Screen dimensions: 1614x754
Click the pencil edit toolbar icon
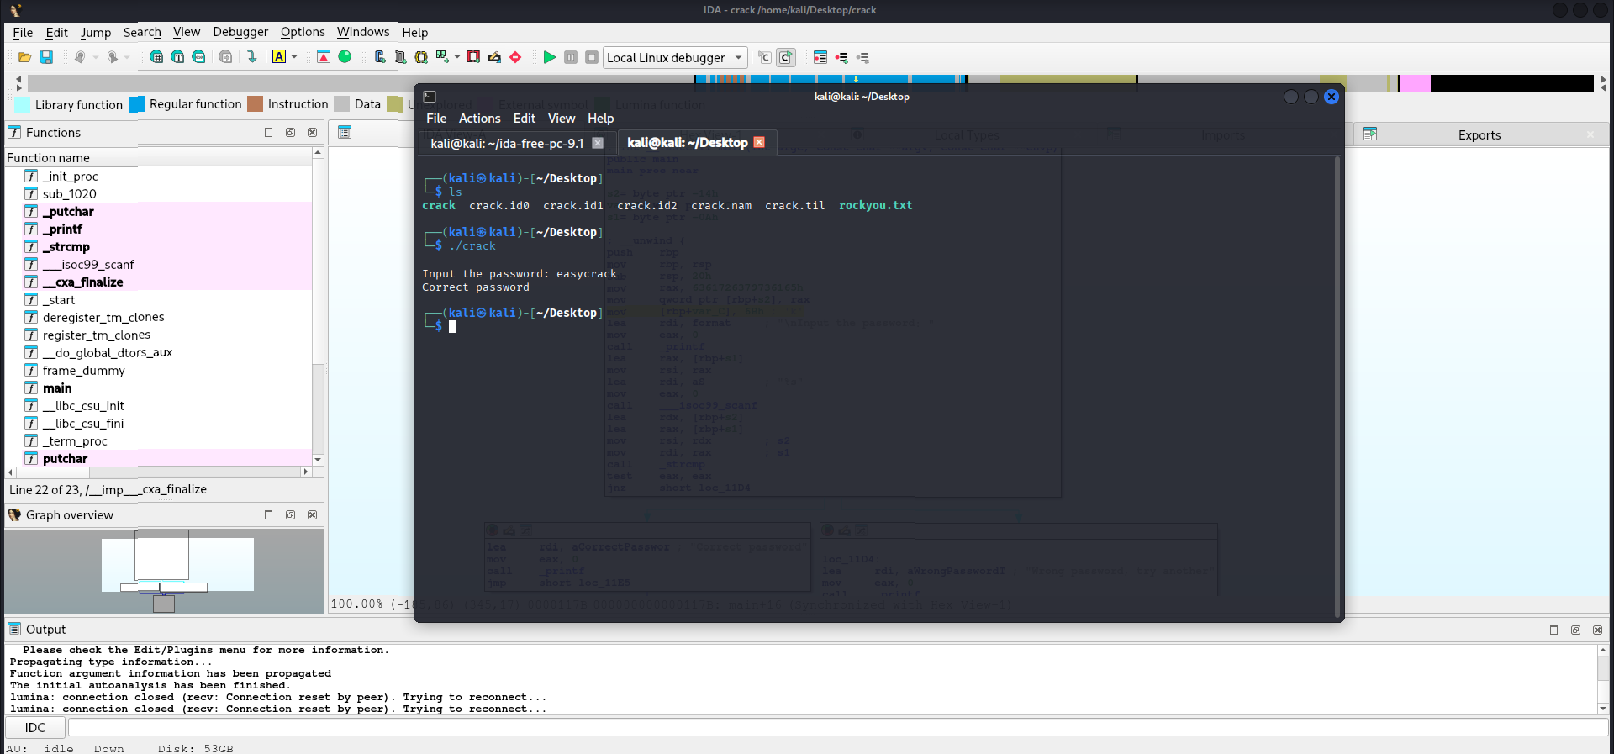494,57
